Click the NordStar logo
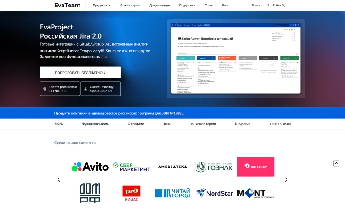345x213 pixels. pos(214,193)
